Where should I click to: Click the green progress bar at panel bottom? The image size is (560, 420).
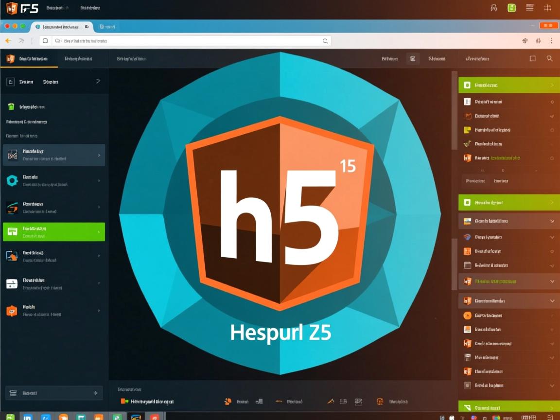click(508, 407)
